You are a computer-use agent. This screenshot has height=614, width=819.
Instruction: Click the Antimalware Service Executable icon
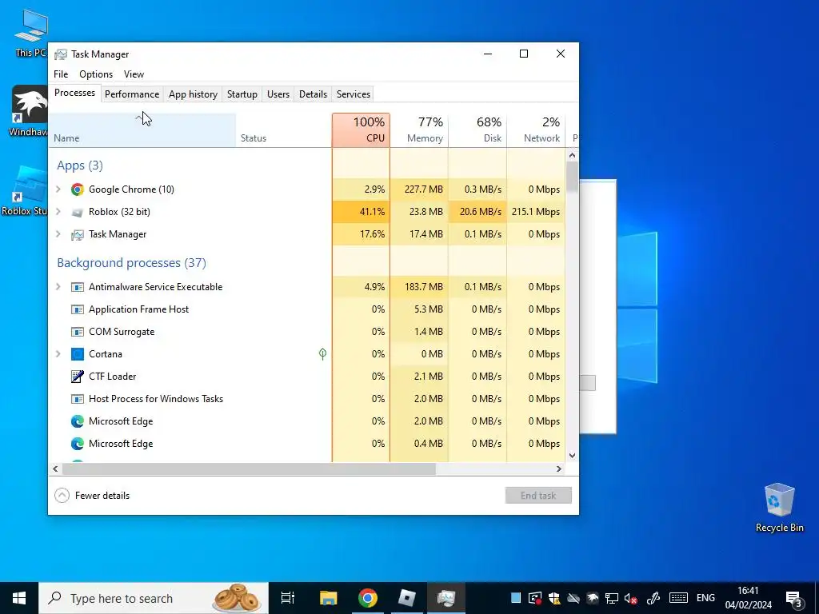[x=78, y=287]
